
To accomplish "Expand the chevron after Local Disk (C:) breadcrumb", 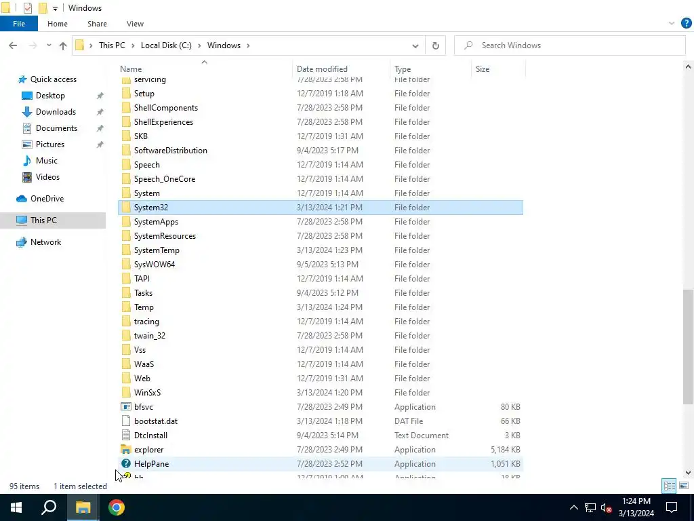I will pos(200,45).
